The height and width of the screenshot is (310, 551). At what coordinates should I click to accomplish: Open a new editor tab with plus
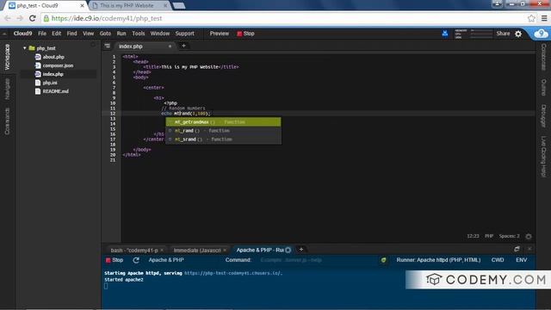(x=183, y=46)
